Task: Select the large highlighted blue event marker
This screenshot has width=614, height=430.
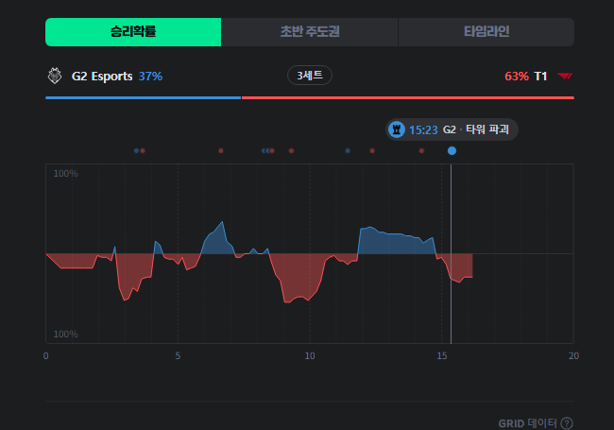Action: 452,151
